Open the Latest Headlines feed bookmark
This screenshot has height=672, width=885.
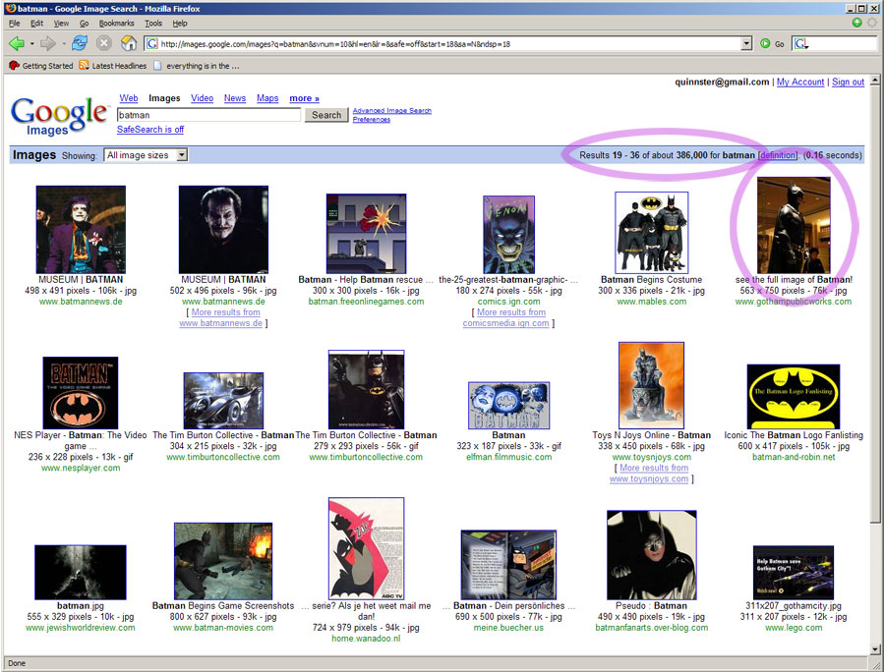click(x=113, y=66)
